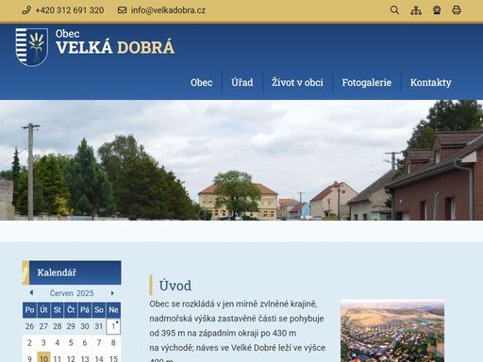Click the Po weekday column header
The width and height of the screenshot is (483, 362).
[x=29, y=310]
